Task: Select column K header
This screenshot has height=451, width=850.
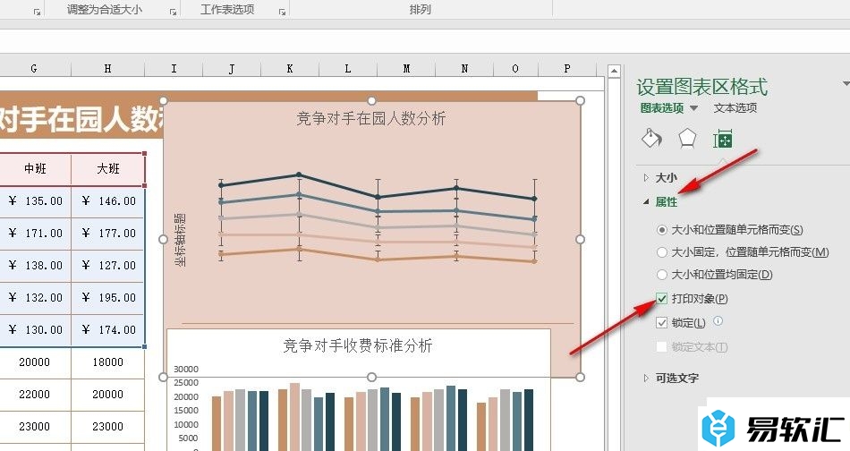Action: pos(290,68)
